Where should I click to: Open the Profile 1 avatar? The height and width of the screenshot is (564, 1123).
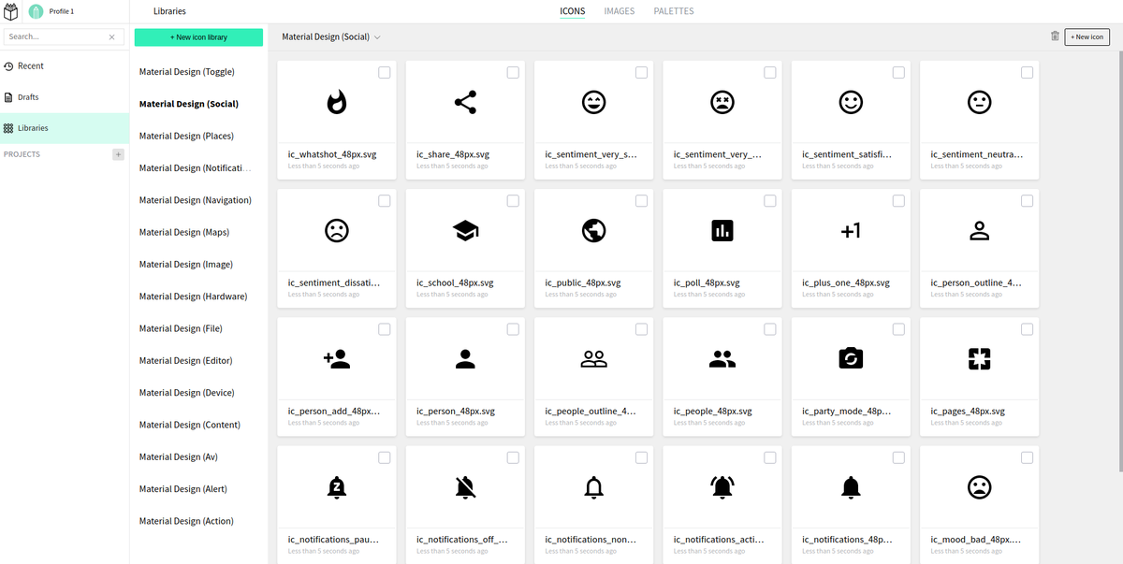[36, 11]
